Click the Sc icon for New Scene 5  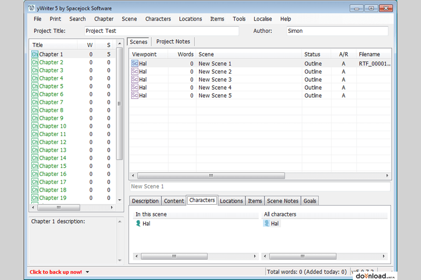(134, 95)
